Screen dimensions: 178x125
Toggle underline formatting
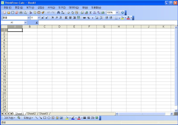click(61, 18)
